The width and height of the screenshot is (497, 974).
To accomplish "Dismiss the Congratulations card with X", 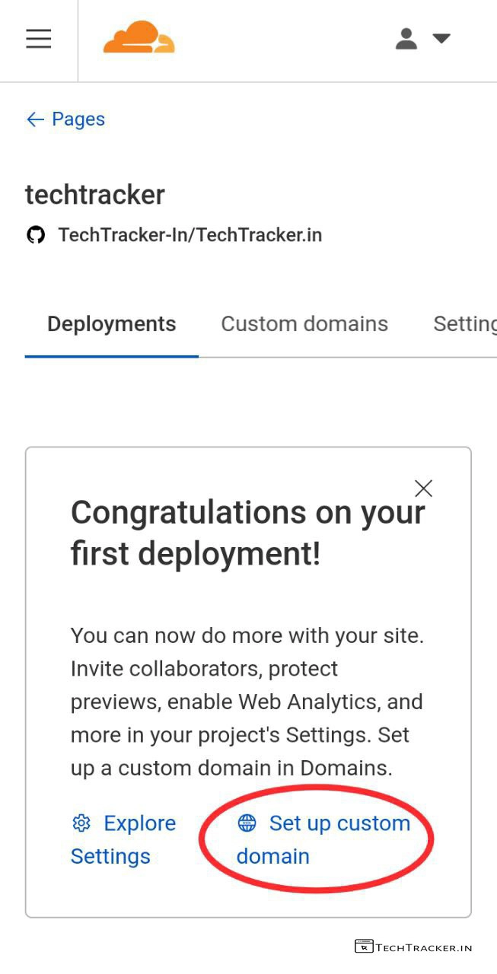I will click(x=423, y=489).
